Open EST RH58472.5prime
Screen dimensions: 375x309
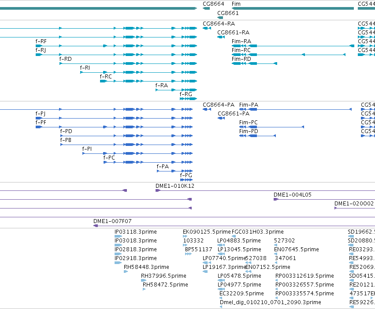144,290
